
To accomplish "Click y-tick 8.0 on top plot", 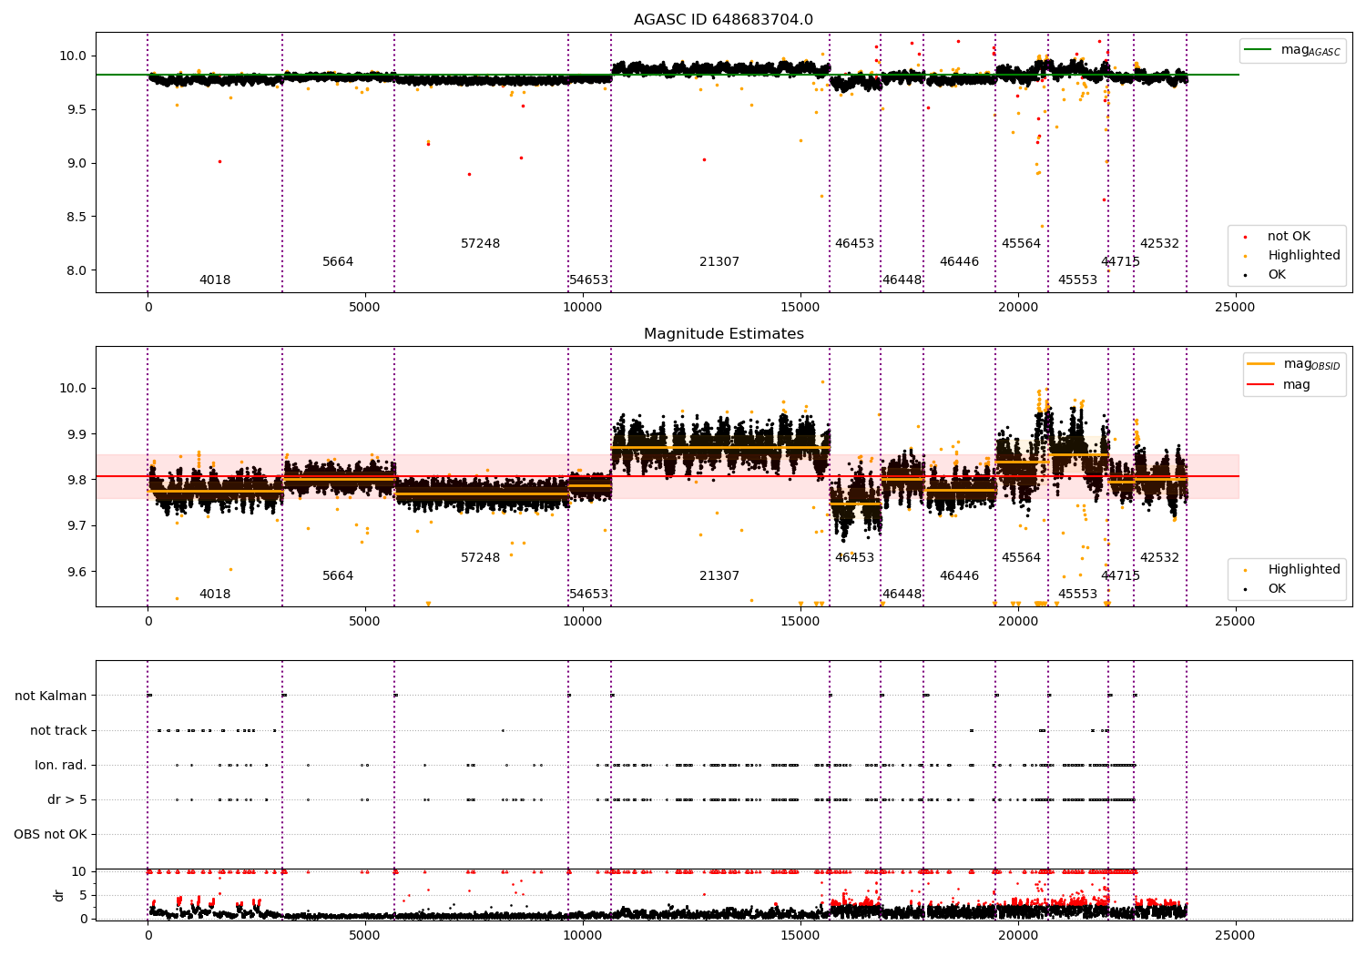I will click(x=76, y=271).
